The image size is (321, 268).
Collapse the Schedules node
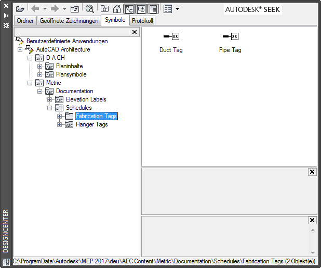pos(49,108)
